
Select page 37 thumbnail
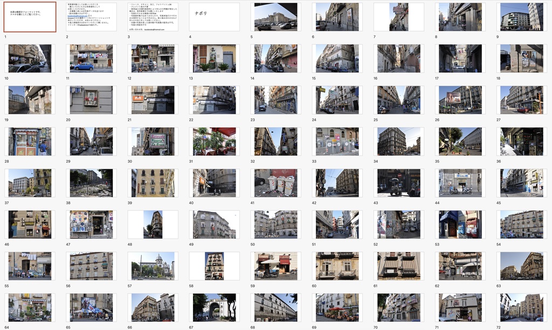[x=30, y=183]
